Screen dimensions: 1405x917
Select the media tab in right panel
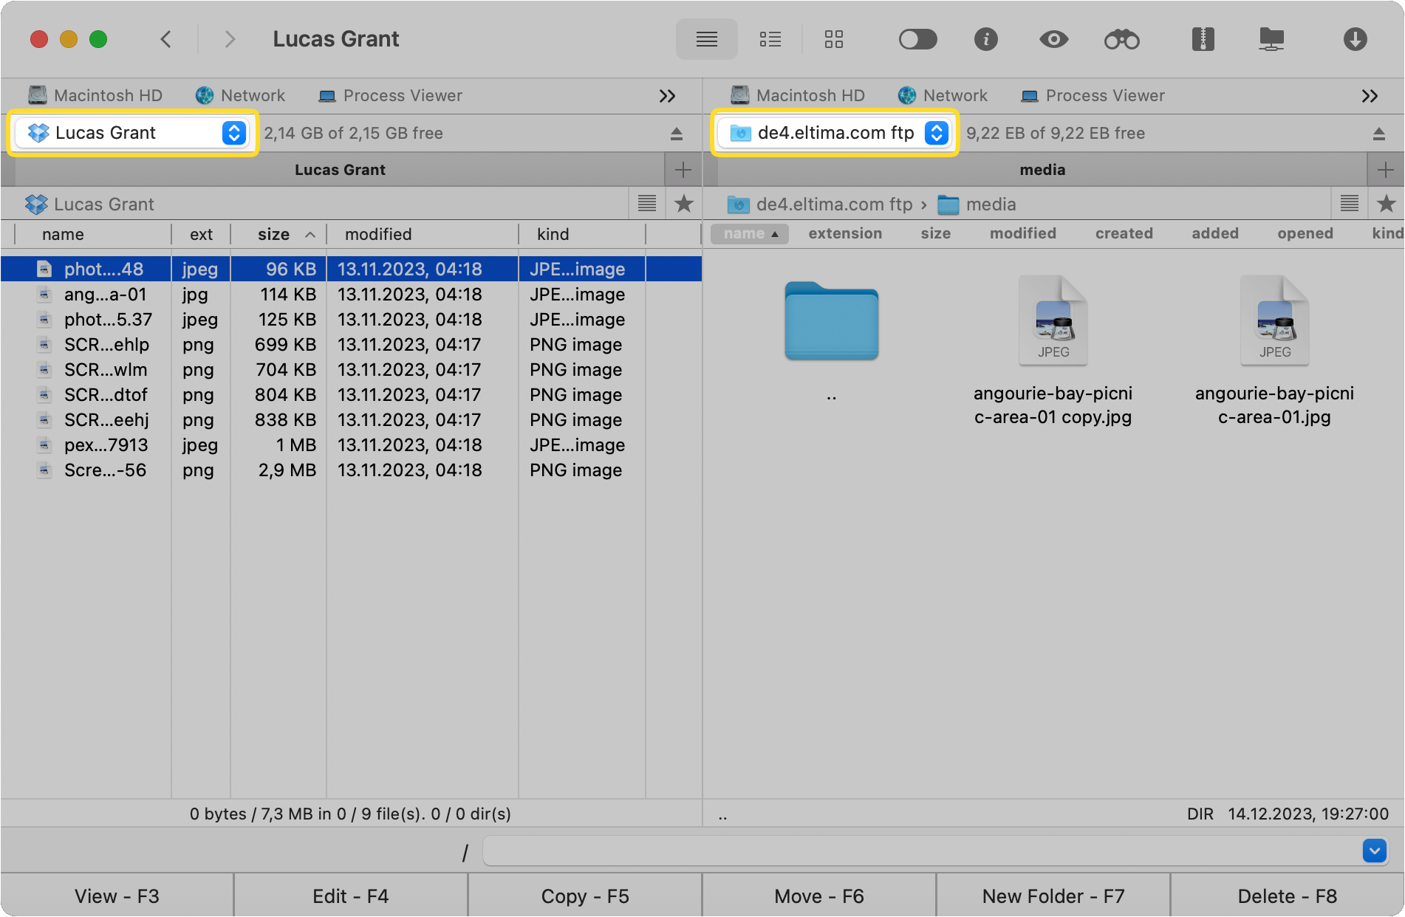pyautogui.click(x=1042, y=170)
